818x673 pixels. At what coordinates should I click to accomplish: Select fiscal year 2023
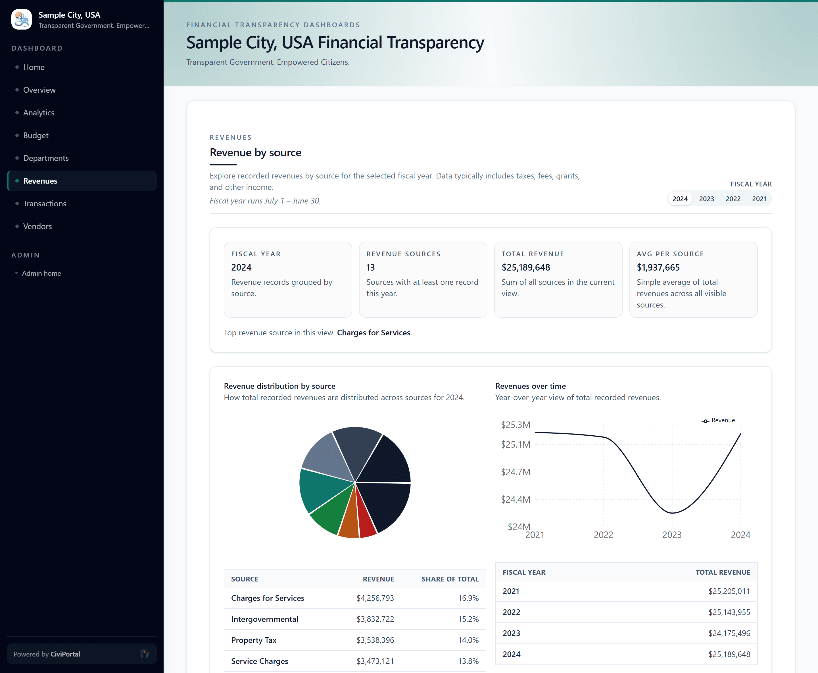click(x=706, y=198)
